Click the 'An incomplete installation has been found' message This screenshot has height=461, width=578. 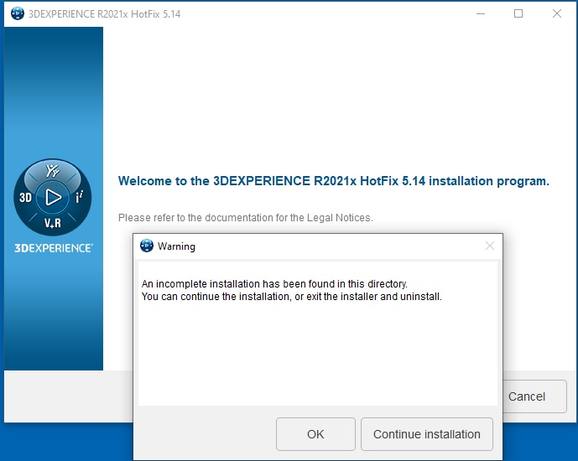(274, 284)
